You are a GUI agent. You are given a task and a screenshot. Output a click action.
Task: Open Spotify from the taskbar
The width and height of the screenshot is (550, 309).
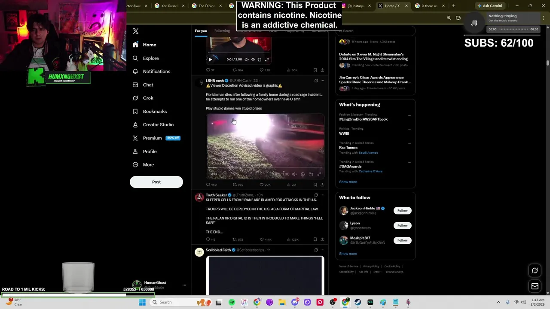coord(232,303)
